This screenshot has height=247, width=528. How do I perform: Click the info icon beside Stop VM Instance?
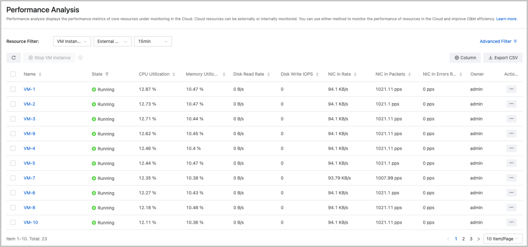81,57
